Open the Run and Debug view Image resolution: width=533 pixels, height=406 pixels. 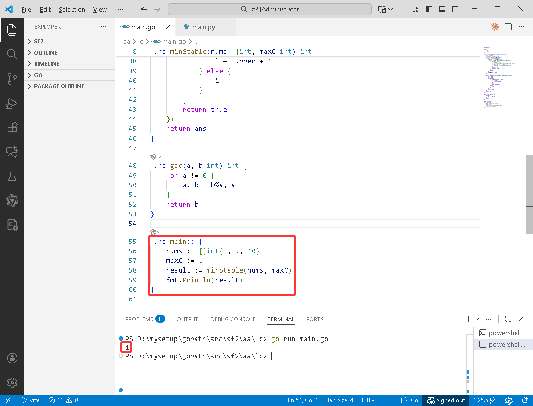click(x=12, y=104)
